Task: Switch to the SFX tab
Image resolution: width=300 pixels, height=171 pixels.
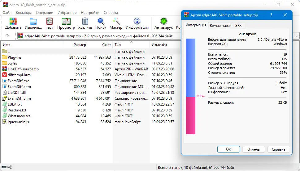Action: point(238,26)
